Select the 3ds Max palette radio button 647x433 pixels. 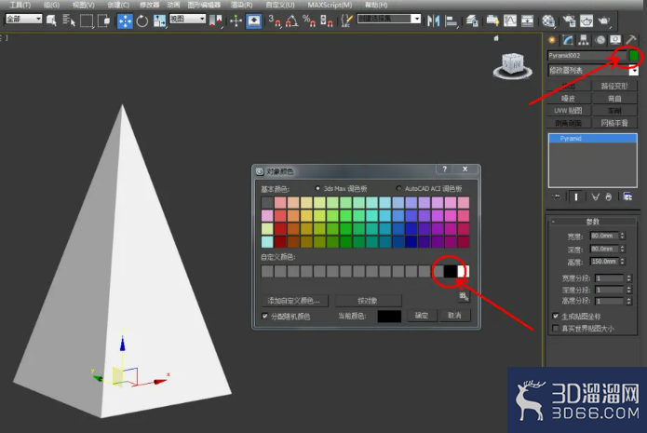click(x=317, y=188)
